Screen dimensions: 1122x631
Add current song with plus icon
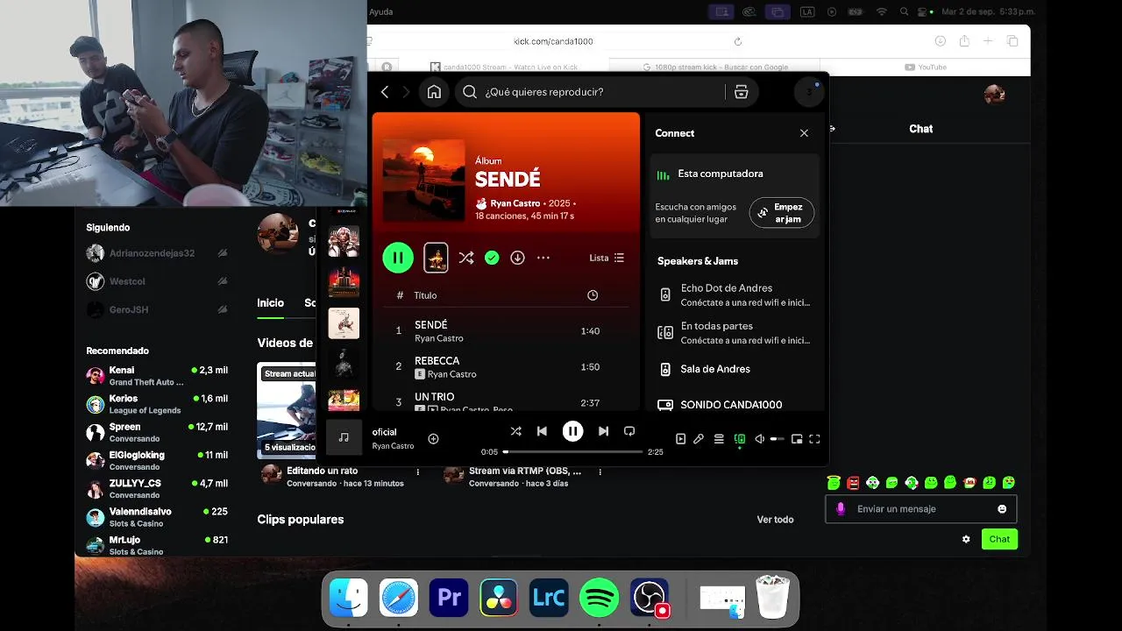(x=433, y=438)
